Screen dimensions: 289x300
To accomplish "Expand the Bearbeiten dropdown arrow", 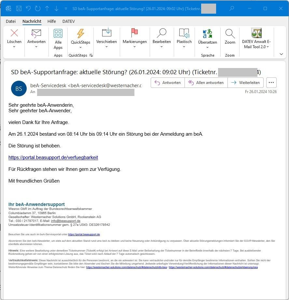I will tap(161, 47).
